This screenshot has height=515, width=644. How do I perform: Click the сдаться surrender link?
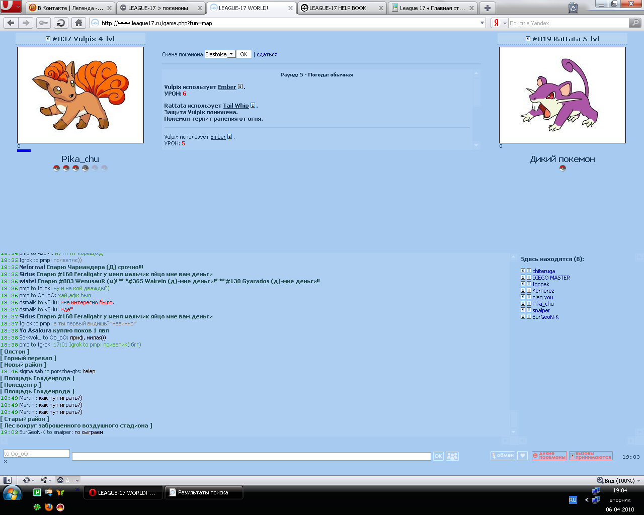click(267, 54)
